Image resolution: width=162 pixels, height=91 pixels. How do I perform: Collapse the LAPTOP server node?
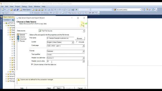pos(4,23)
